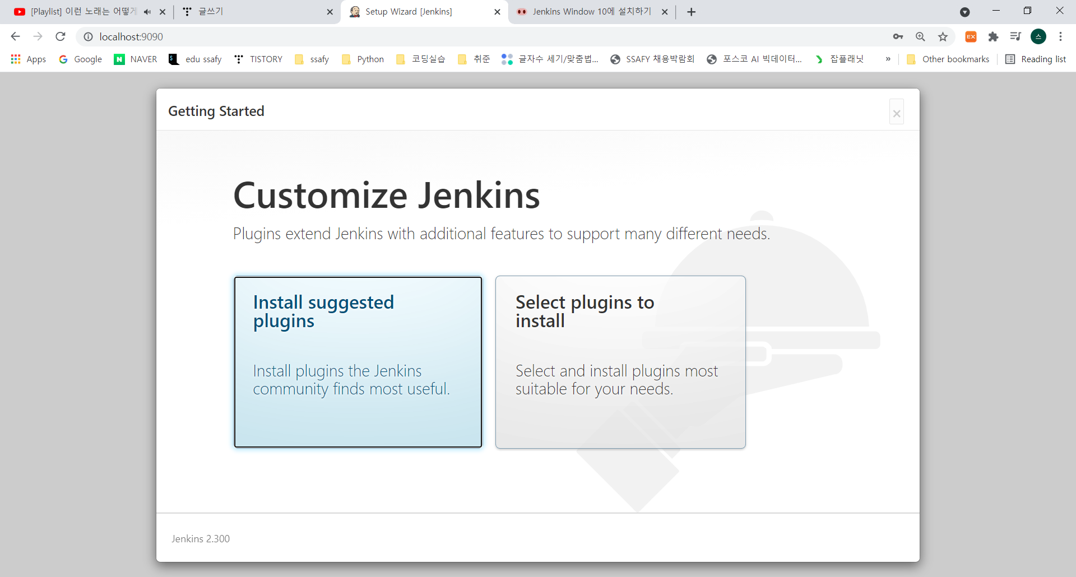Close the Jenkins Window 10 tab
The image size is (1076, 577).
point(665,12)
